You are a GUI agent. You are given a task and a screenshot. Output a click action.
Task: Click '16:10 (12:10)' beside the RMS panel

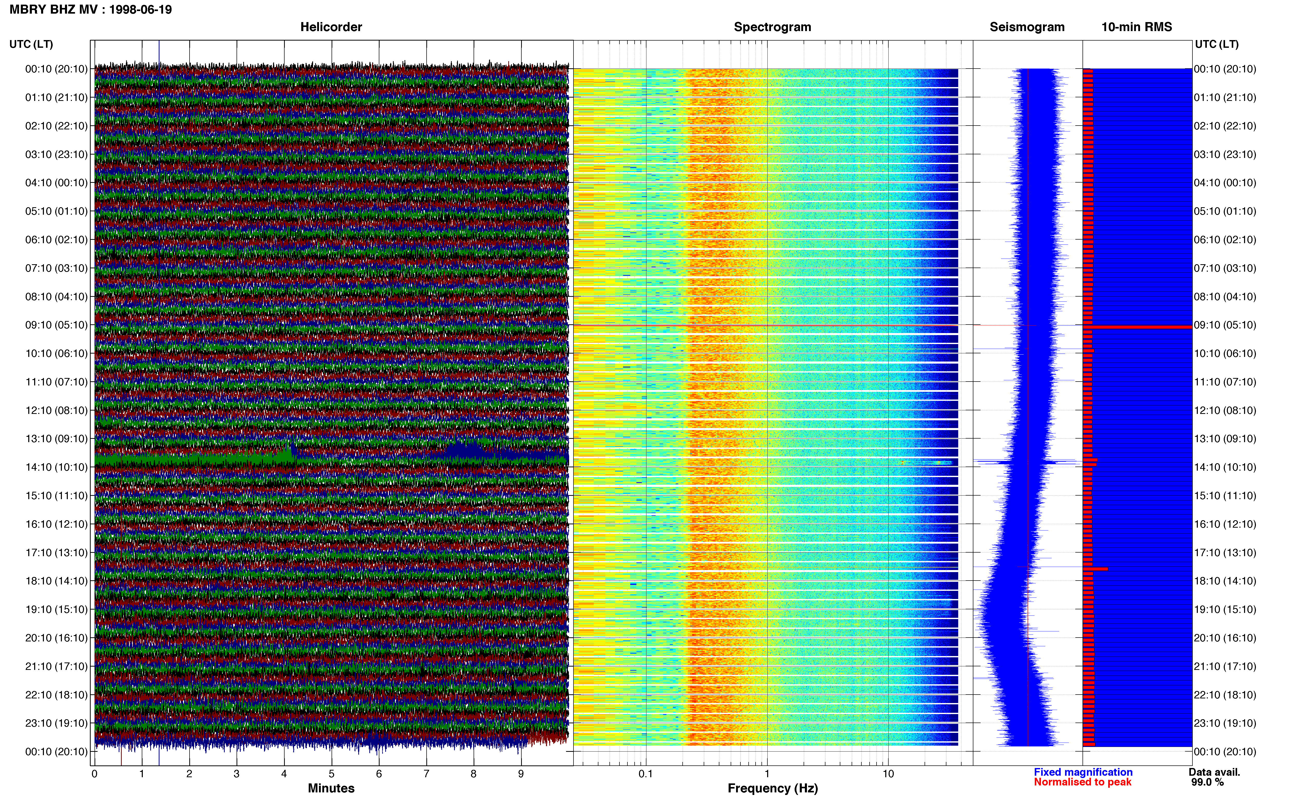1225,524
